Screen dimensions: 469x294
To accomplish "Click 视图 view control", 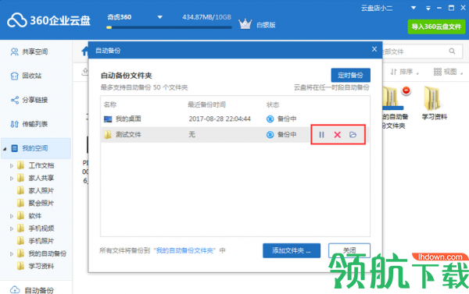I will click(x=448, y=72).
